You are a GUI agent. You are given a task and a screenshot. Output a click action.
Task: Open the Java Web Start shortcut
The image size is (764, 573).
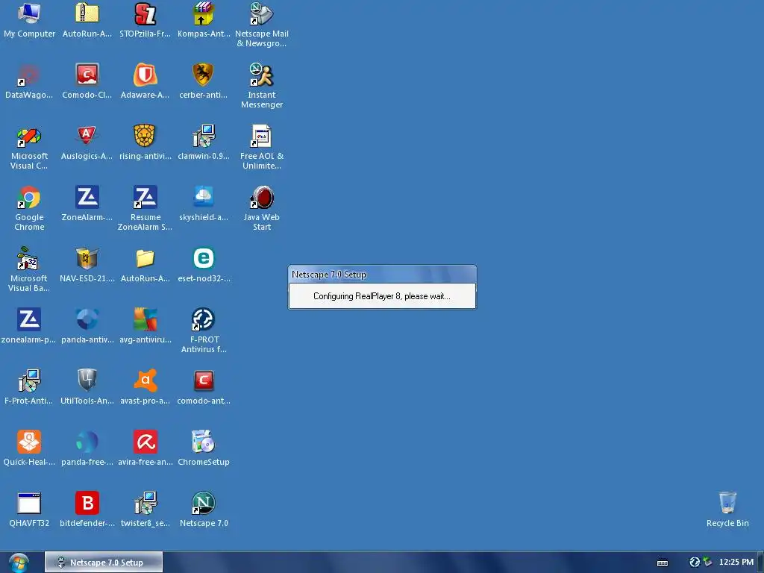click(x=262, y=197)
